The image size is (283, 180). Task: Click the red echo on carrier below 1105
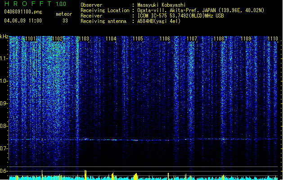coord(136,140)
